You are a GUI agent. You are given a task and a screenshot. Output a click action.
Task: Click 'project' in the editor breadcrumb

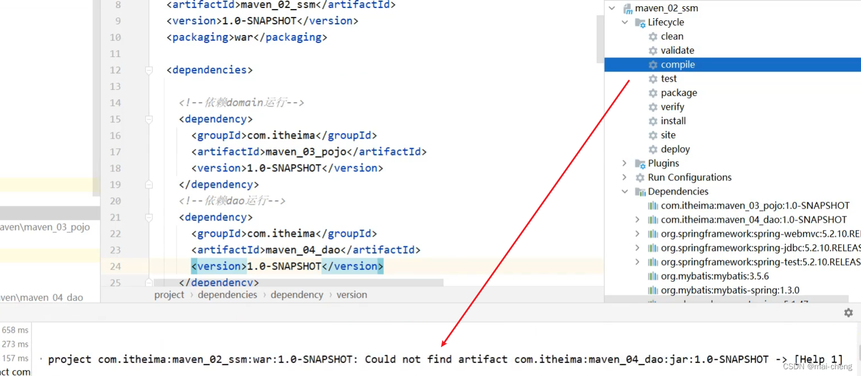(x=169, y=295)
